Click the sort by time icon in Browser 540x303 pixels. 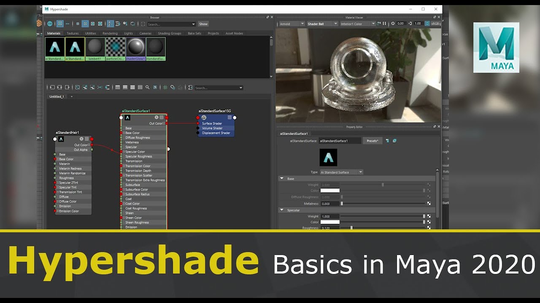click(x=125, y=24)
